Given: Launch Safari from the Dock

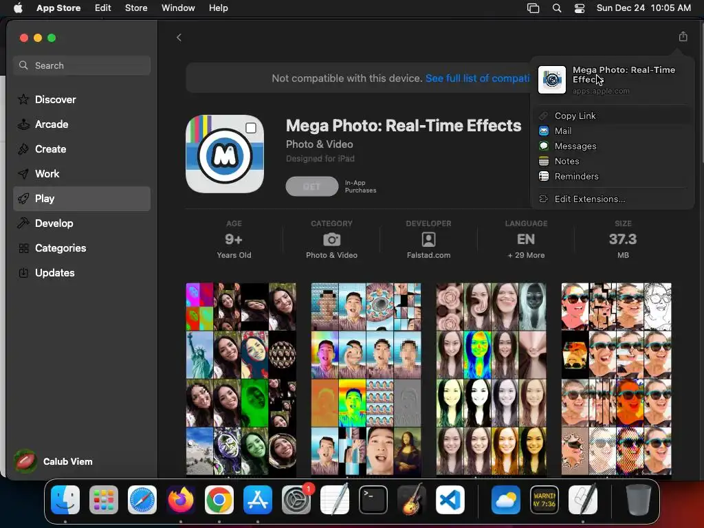Looking at the screenshot, I should coord(142,500).
